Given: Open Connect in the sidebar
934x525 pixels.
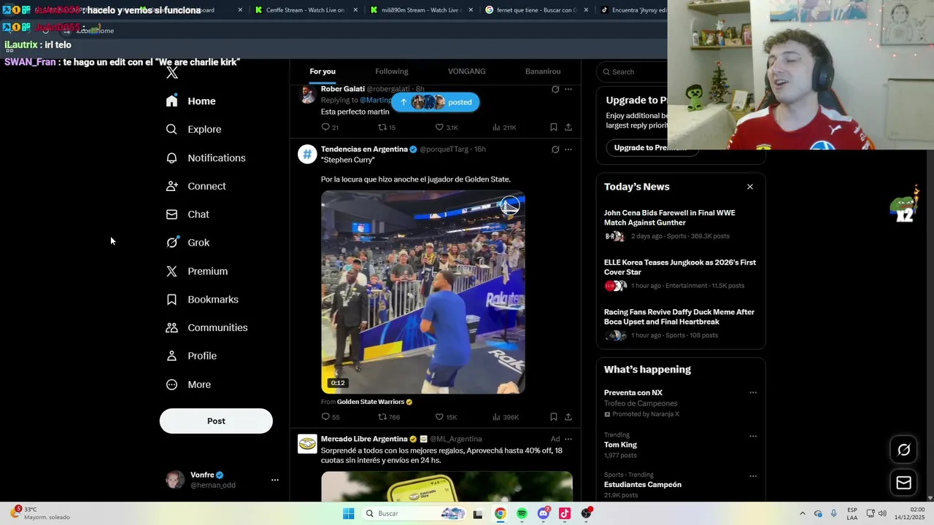Looking at the screenshot, I should [196, 187].
